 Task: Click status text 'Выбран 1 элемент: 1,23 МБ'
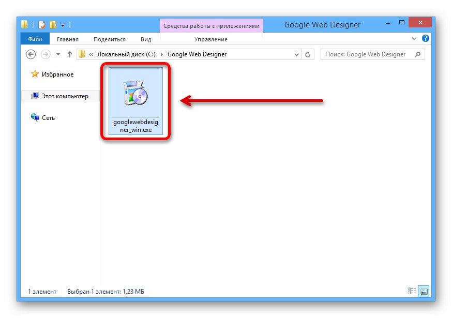106,292
